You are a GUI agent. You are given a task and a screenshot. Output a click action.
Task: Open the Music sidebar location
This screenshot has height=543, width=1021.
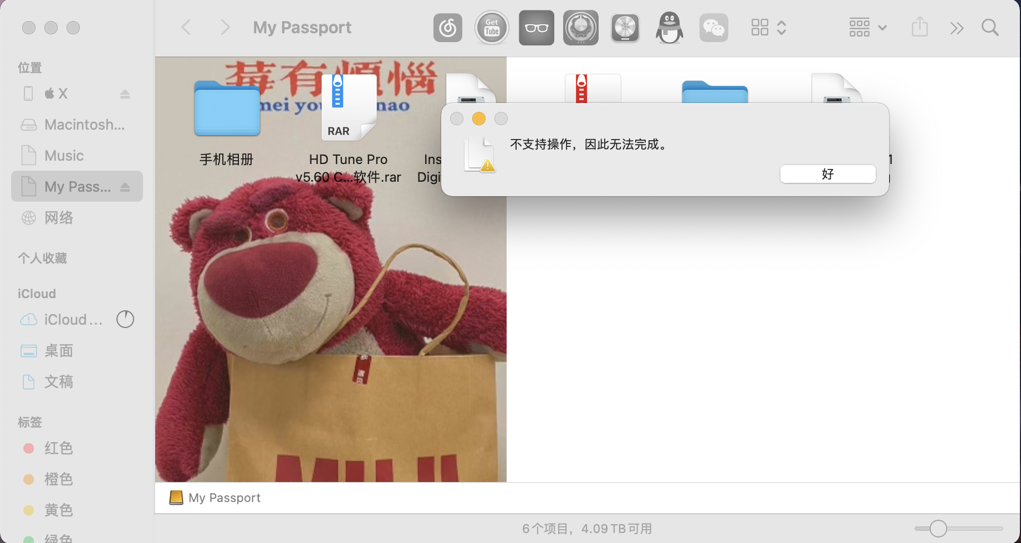click(x=64, y=156)
